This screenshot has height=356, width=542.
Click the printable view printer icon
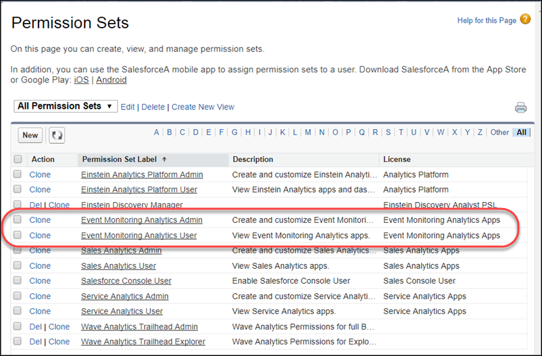[520, 107]
